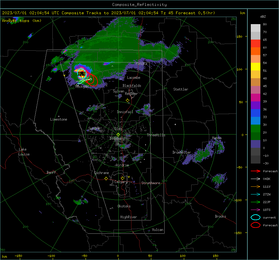Click the orange 111V arrow legend icon

(x=255, y=186)
